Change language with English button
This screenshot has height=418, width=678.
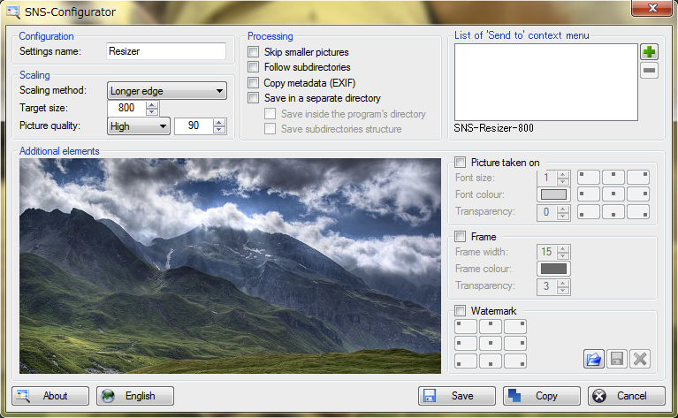tap(135, 396)
